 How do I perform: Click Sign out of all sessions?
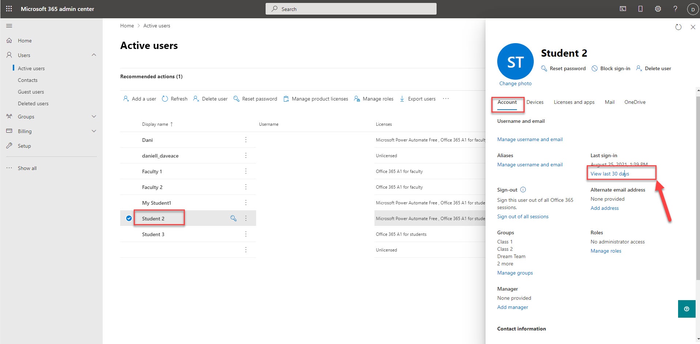(x=523, y=216)
